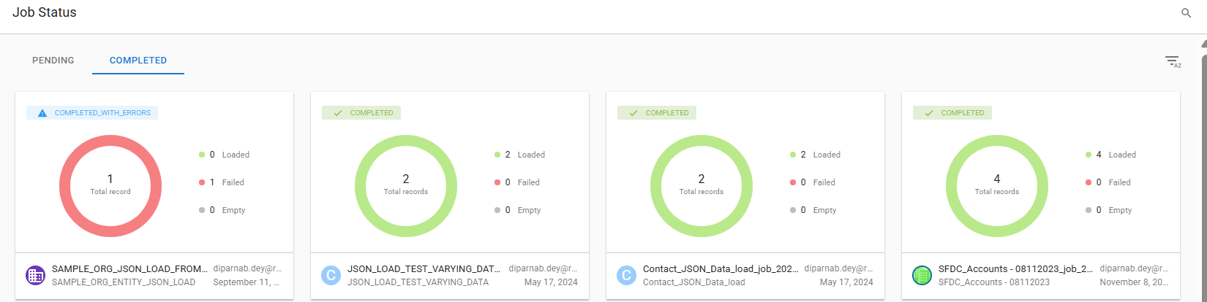This screenshot has width=1207, height=302.
Task: Click the purple grid icon for SAMPLE_ORG job
Action: pos(35,275)
